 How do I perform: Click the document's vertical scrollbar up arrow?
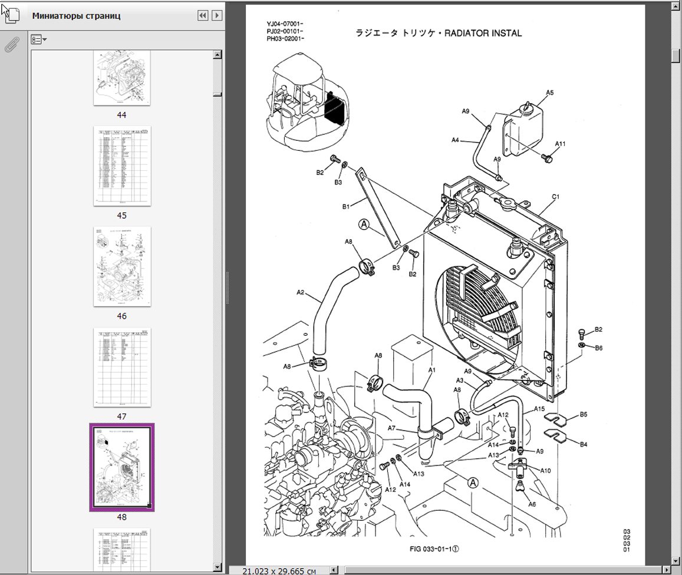click(676, 8)
